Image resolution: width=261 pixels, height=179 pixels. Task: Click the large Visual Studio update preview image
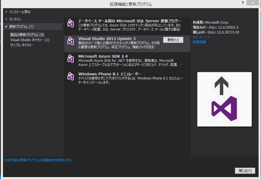click(224, 99)
